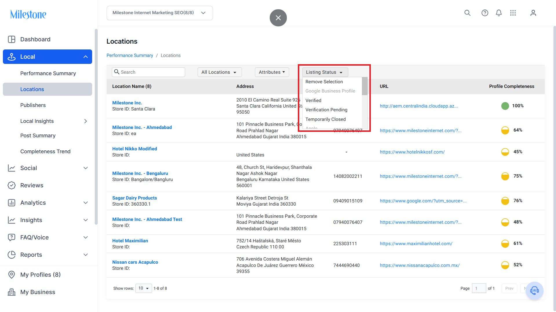Go to Performance Summary via the breadcrumb
556x312 pixels.
[130, 55]
